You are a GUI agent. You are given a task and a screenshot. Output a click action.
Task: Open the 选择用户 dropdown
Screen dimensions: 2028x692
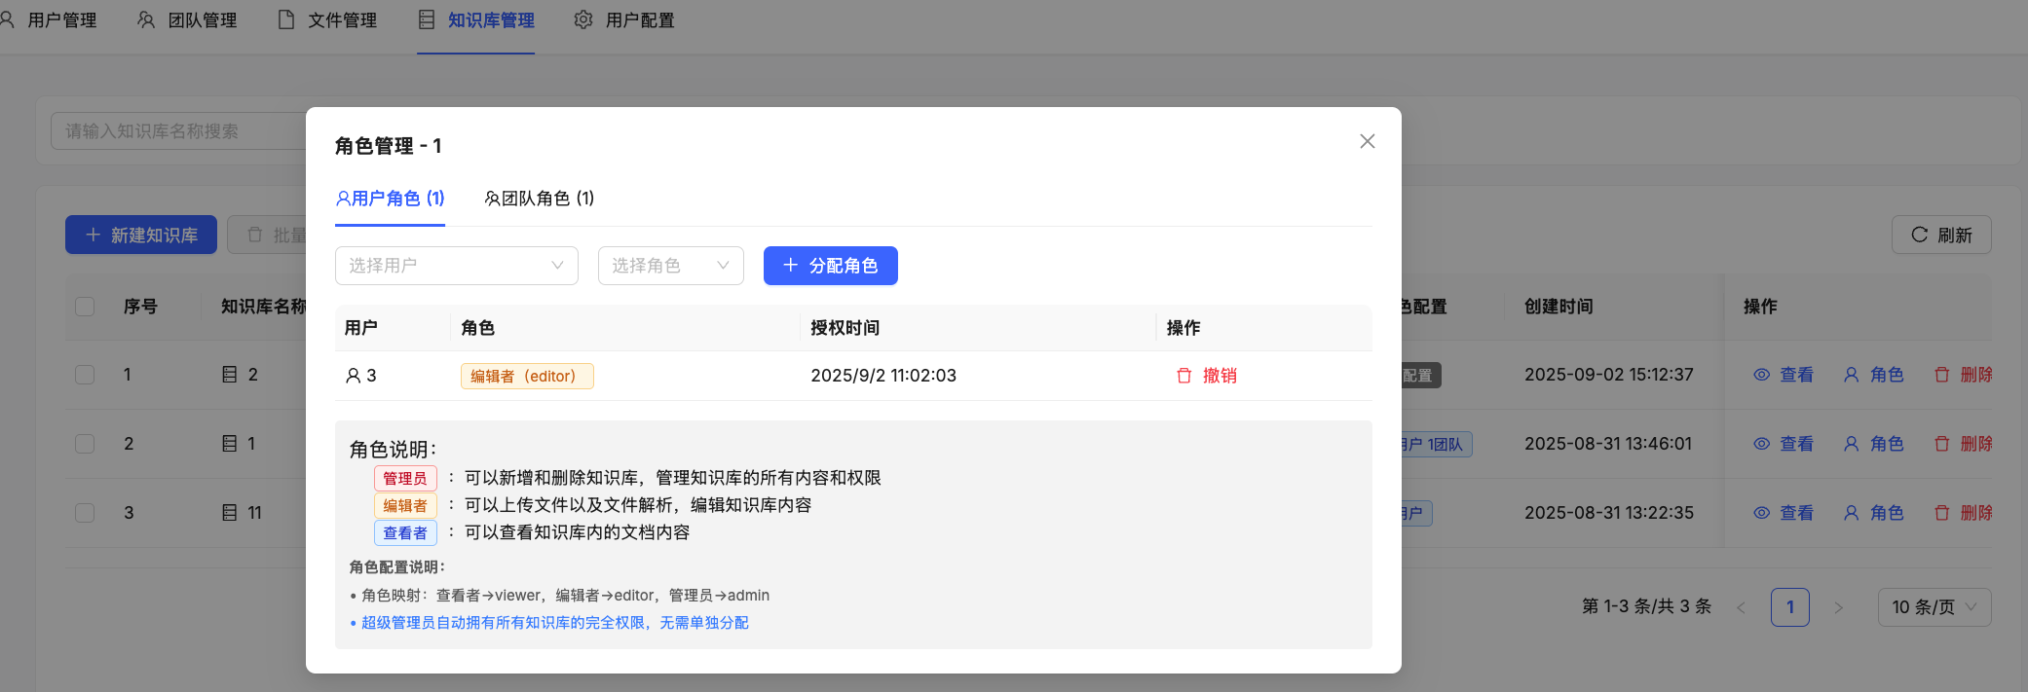[x=456, y=266]
